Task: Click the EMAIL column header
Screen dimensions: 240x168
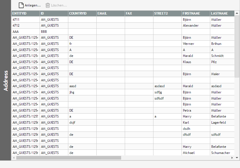Action: [110, 13]
